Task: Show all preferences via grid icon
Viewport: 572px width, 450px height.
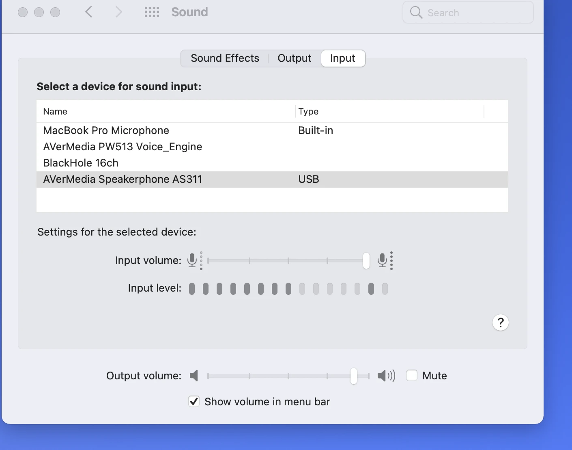Action: (152, 12)
